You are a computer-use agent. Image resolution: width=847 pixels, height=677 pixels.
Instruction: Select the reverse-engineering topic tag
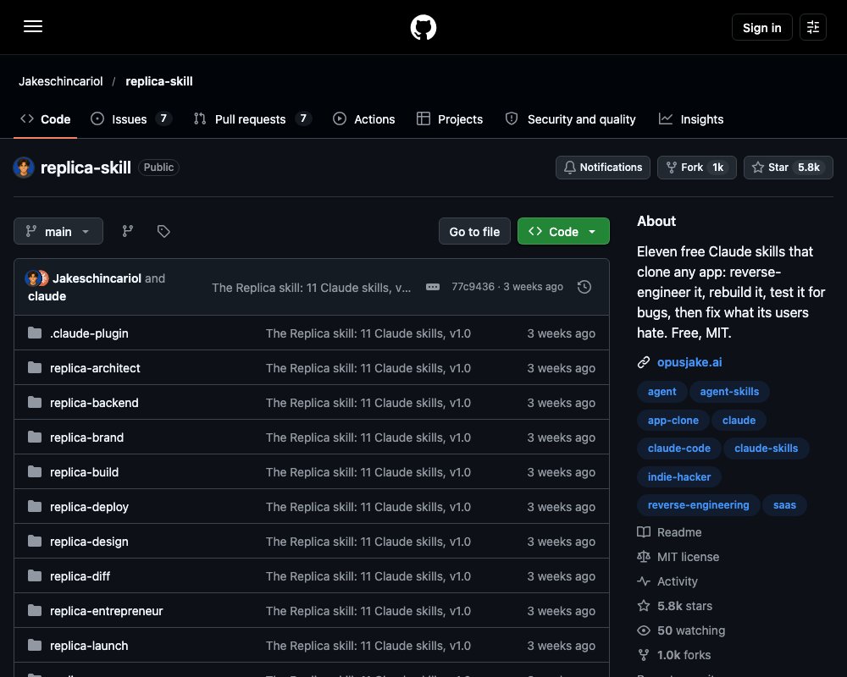(699, 504)
